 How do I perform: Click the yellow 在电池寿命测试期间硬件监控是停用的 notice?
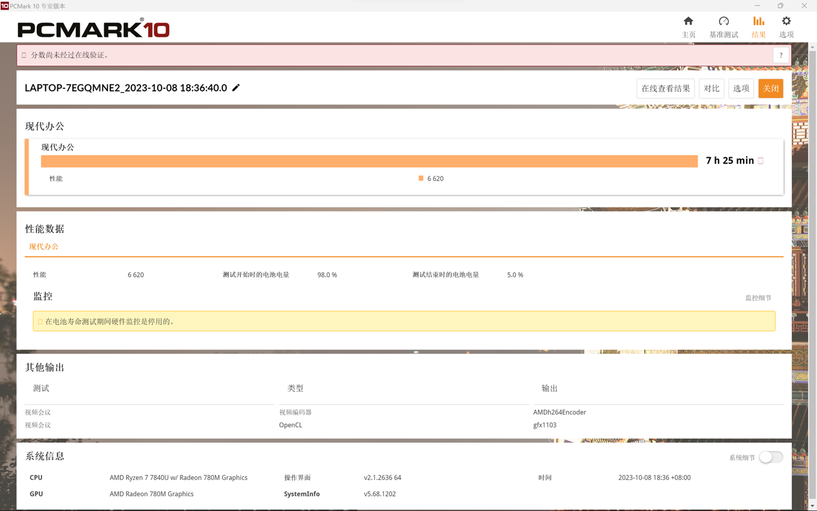pos(404,322)
